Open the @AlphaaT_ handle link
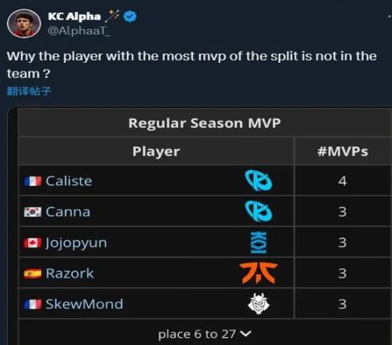 point(79,31)
